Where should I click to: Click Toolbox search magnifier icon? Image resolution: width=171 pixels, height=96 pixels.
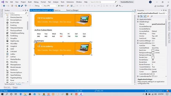[26, 13]
